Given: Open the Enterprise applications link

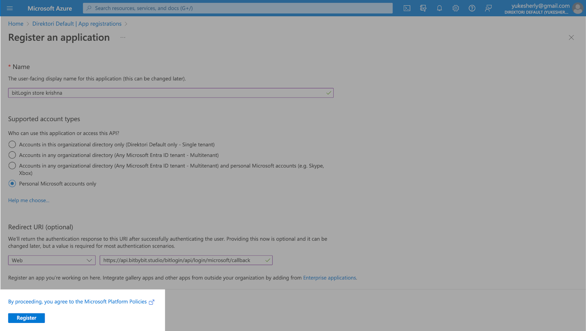Looking at the screenshot, I should (330, 278).
